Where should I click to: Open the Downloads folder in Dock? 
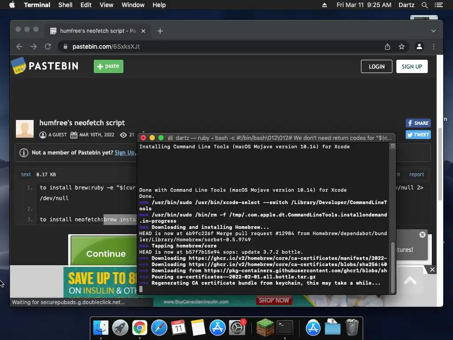coord(333,328)
